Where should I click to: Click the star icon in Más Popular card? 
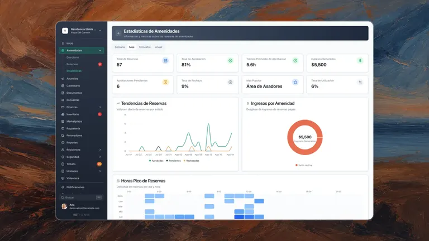[295, 82]
